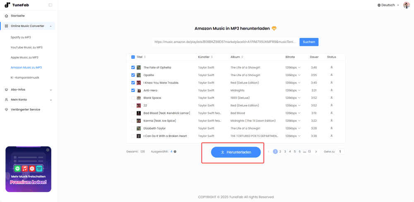Click the Abo-Infos crown icon
414x202 pixels.
click(6, 89)
